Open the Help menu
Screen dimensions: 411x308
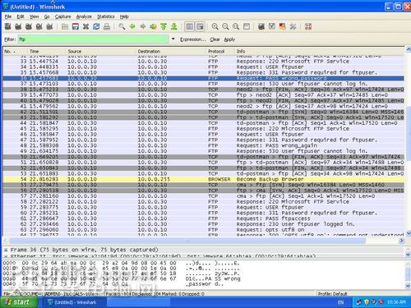[124, 16]
